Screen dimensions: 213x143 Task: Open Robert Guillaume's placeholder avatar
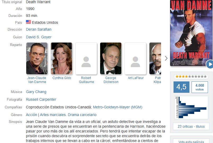(86, 58)
